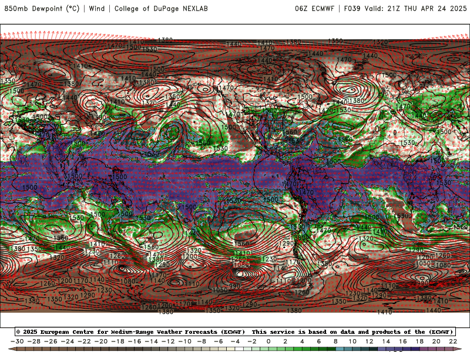Click the "-16" label on the dewpoint scale
Viewport: 470px width, 352px height.
tap(135, 341)
